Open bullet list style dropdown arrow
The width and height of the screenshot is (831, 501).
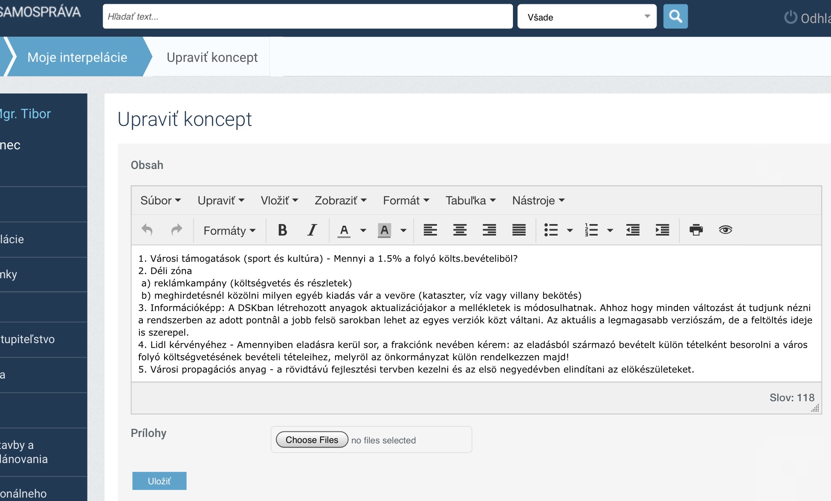(570, 230)
